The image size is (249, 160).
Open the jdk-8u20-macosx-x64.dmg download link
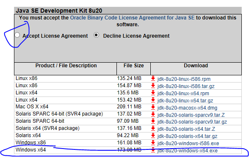187,108
